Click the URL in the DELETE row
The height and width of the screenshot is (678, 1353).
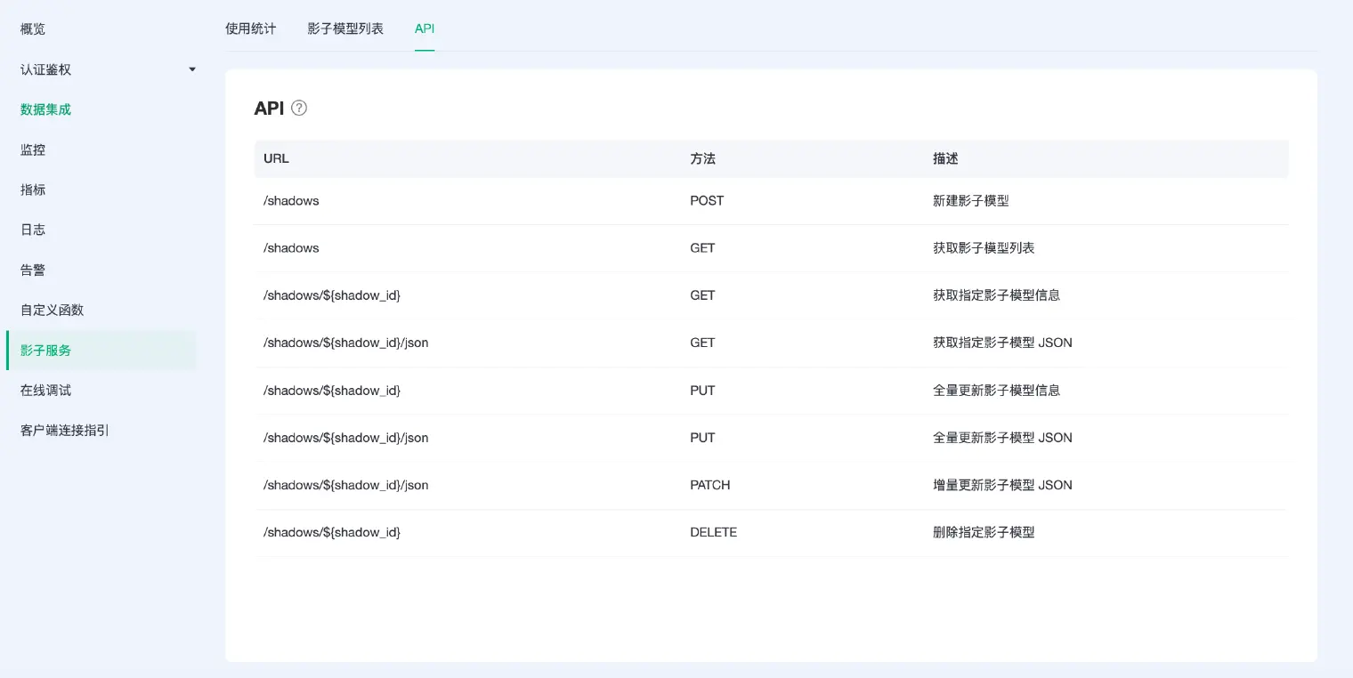pos(332,532)
